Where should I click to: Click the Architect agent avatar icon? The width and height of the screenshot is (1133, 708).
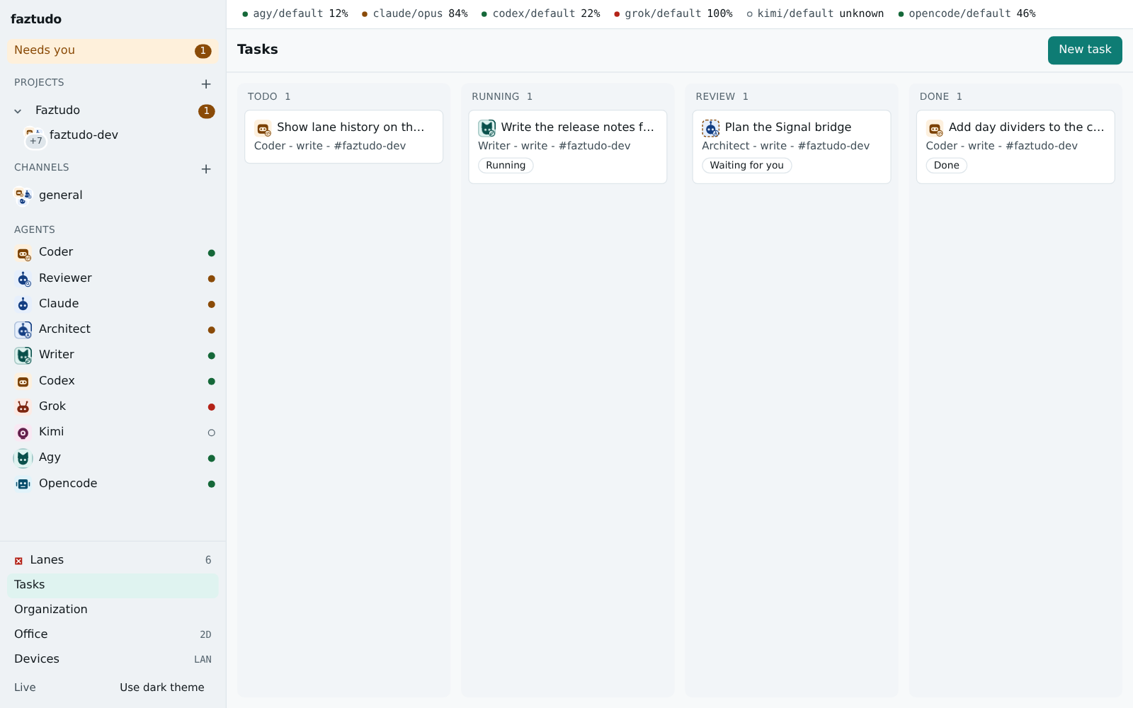coord(23,330)
